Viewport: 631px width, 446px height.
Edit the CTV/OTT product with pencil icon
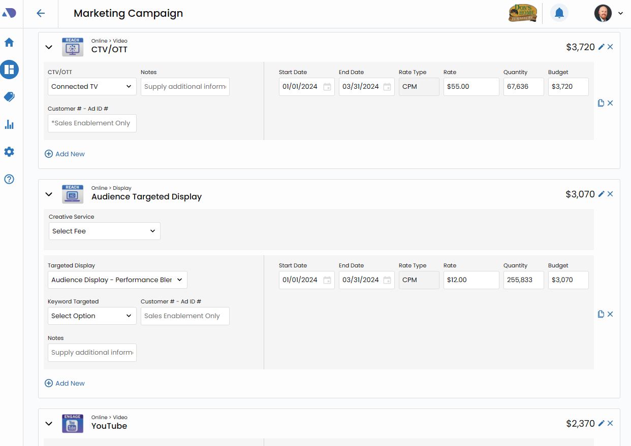[602, 47]
